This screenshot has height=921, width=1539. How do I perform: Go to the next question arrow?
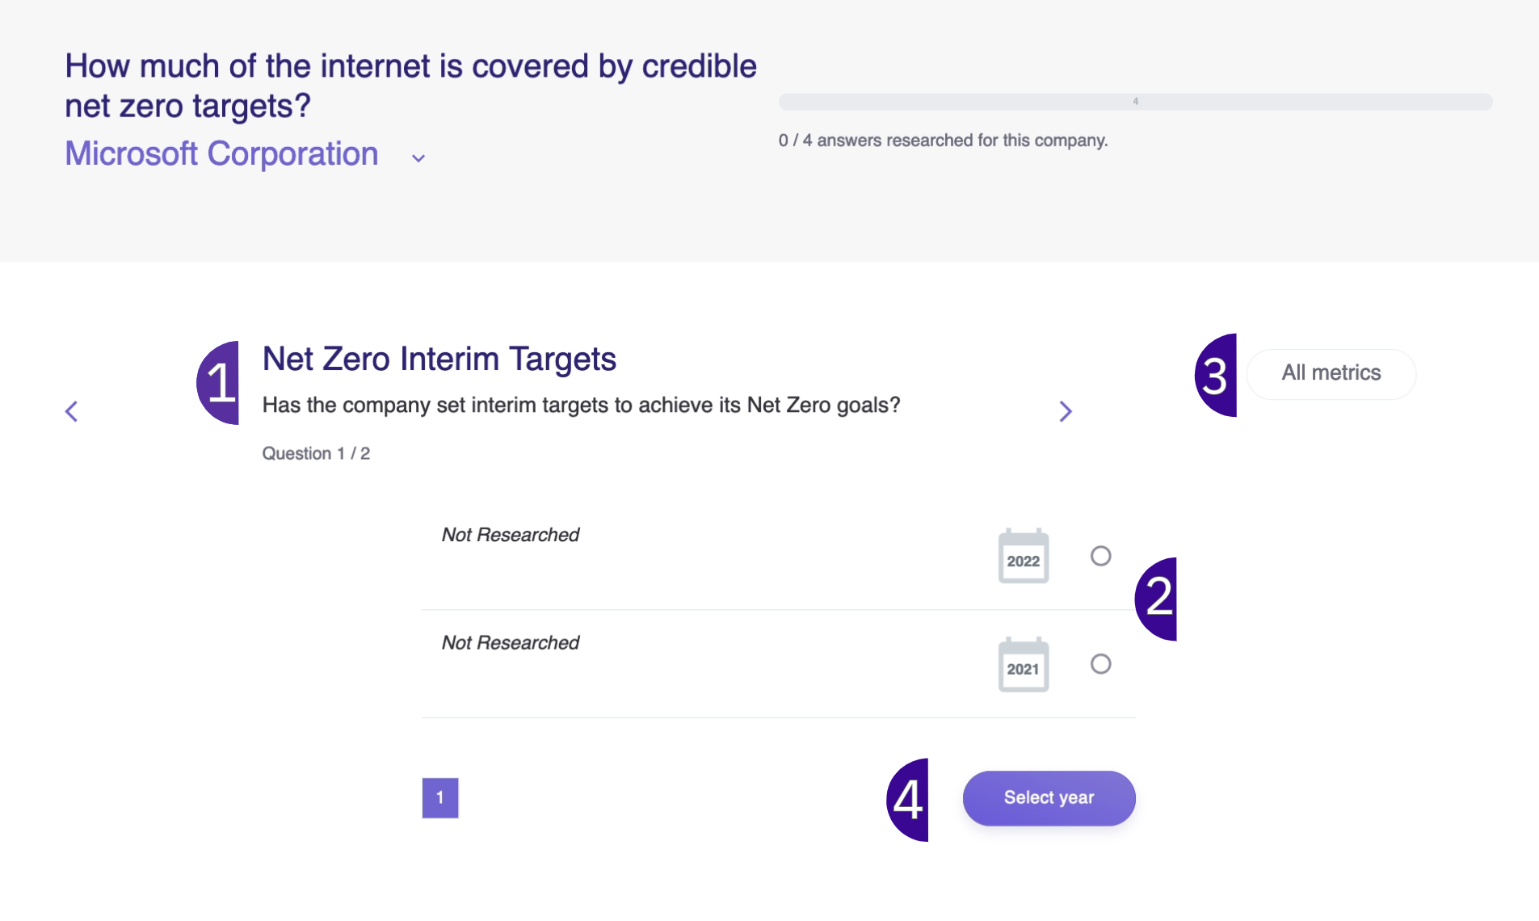(x=1066, y=411)
